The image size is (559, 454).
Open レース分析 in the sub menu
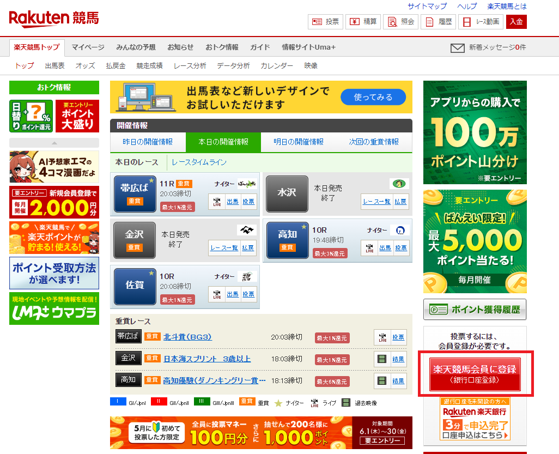tap(190, 65)
